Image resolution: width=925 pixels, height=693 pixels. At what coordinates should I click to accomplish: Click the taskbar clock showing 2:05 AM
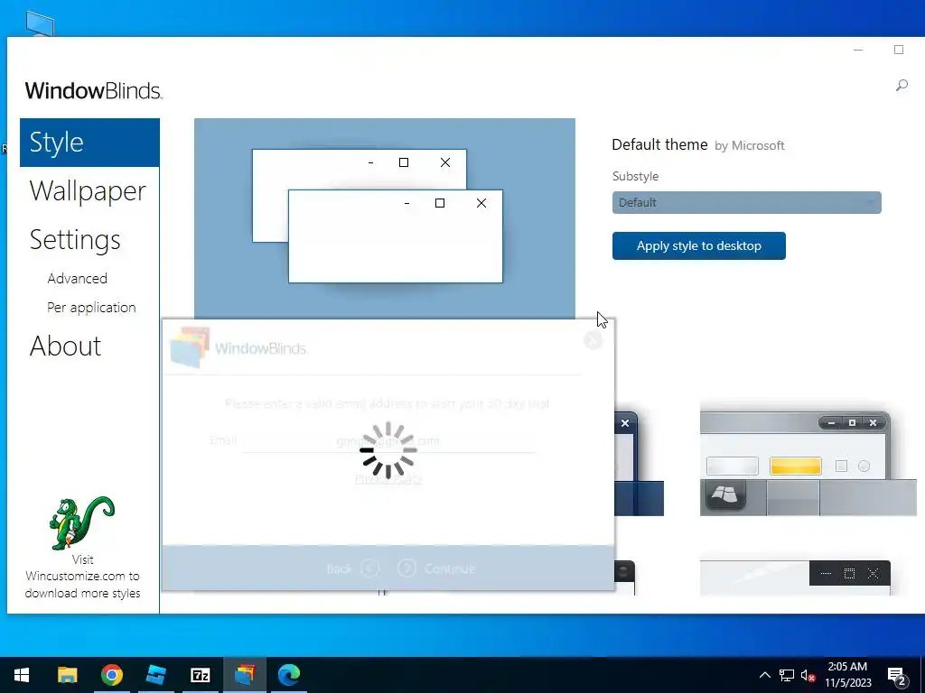[847, 675]
